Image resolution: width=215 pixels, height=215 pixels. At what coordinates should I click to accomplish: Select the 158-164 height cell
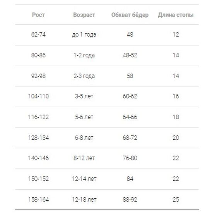[x=38, y=200]
